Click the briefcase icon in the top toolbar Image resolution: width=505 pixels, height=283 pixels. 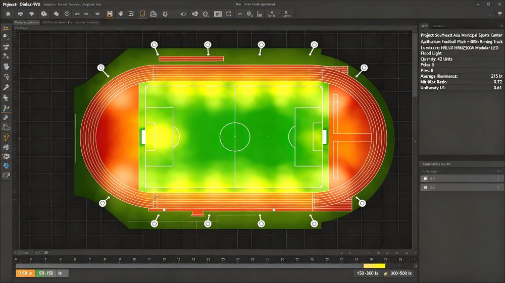pos(154,14)
